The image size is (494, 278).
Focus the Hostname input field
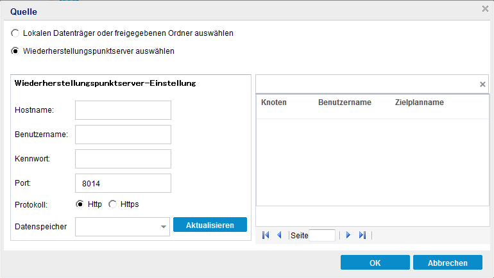pos(123,110)
